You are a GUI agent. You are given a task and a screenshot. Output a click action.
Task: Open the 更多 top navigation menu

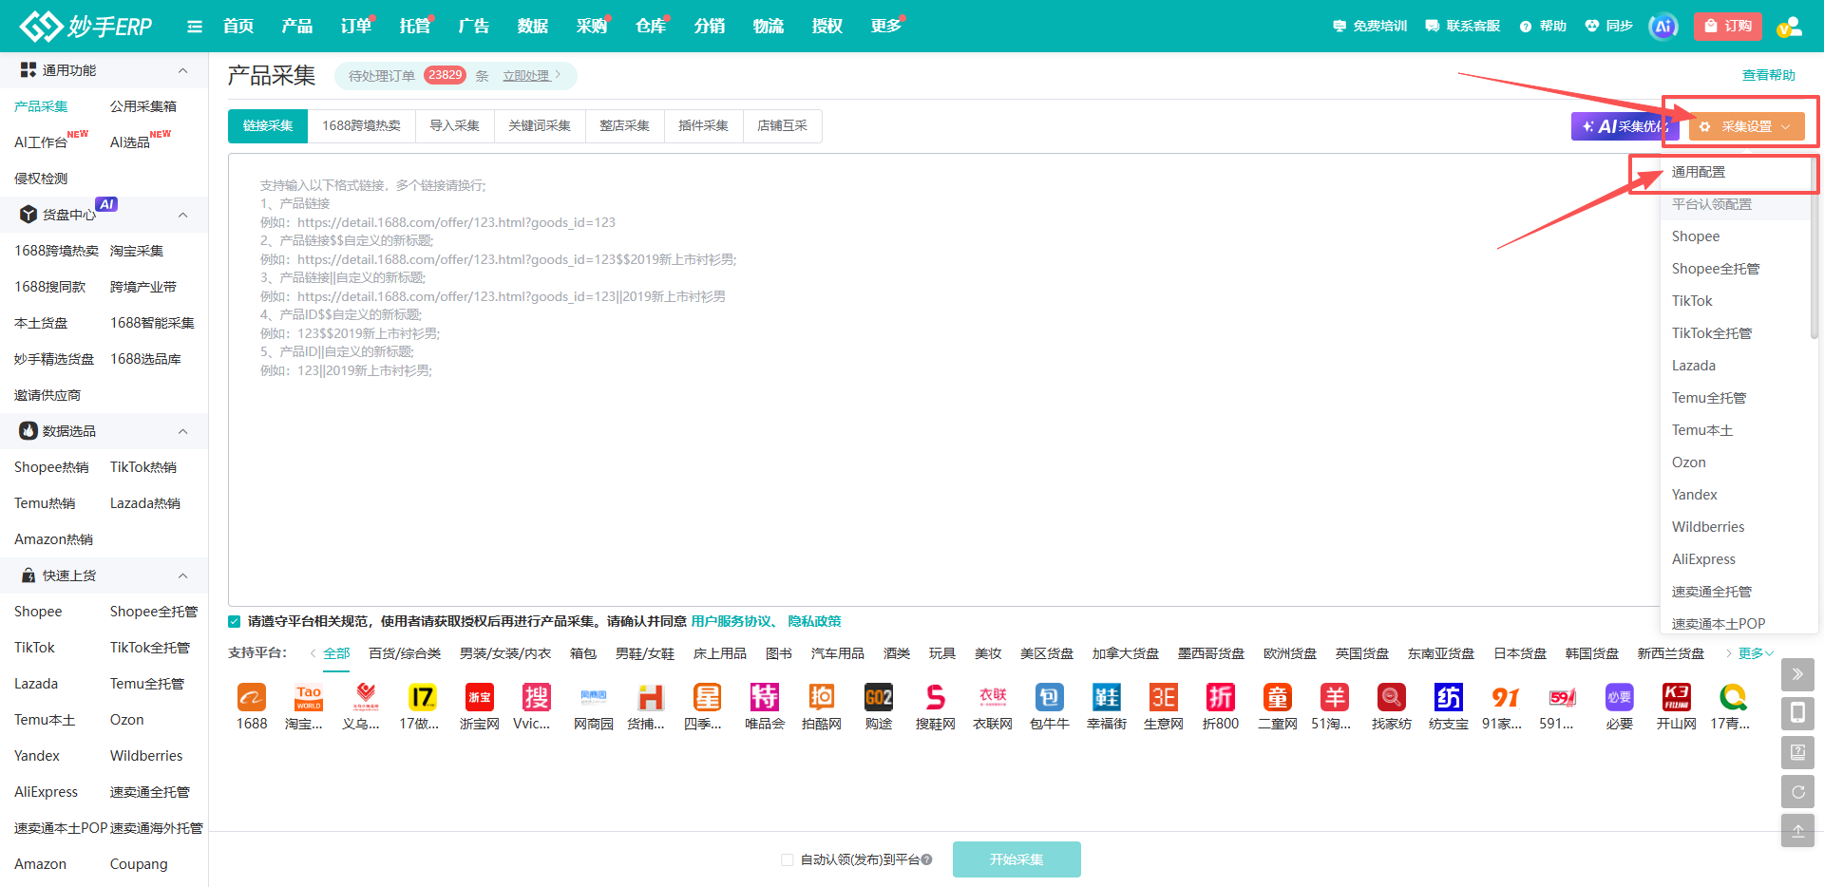point(885,26)
